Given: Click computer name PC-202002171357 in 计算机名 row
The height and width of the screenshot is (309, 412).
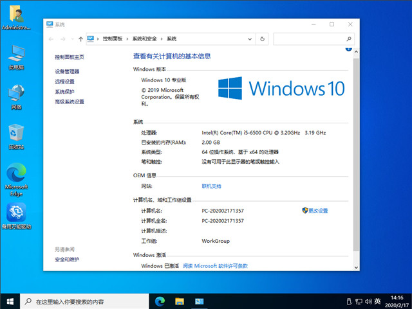Looking at the screenshot, I should click(223, 211).
